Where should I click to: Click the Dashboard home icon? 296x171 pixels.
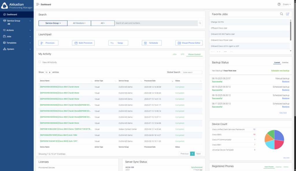pos(5,14)
